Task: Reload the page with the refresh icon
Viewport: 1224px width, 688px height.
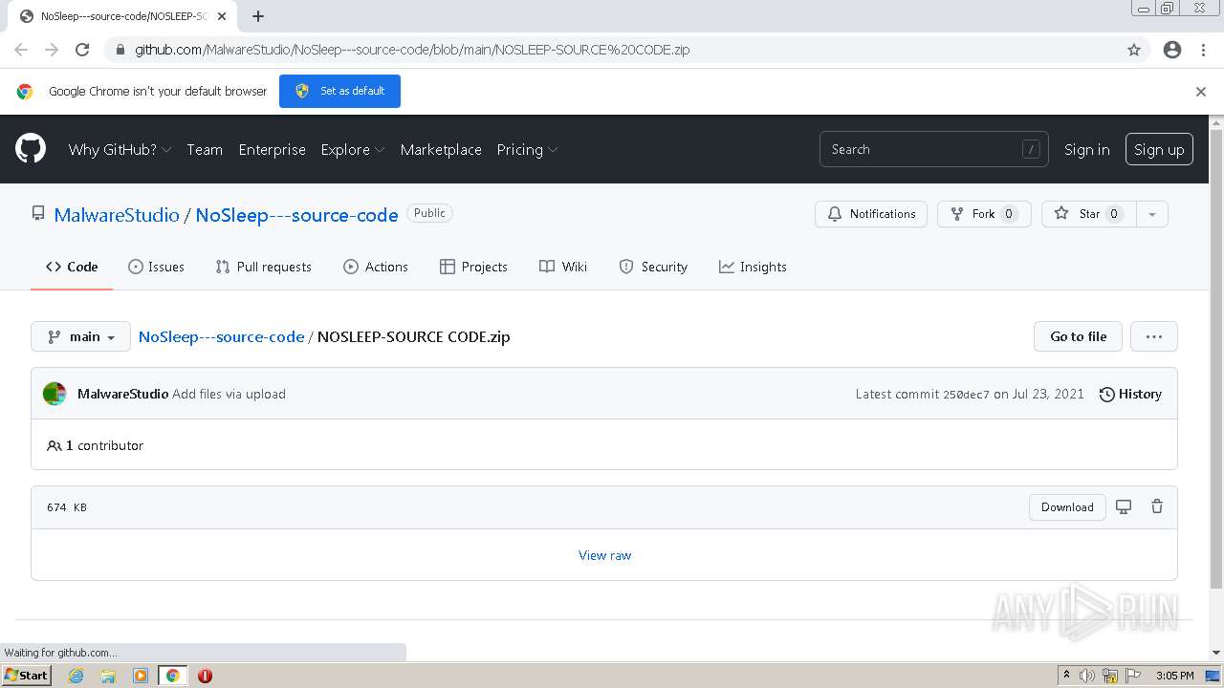Action: [82, 50]
